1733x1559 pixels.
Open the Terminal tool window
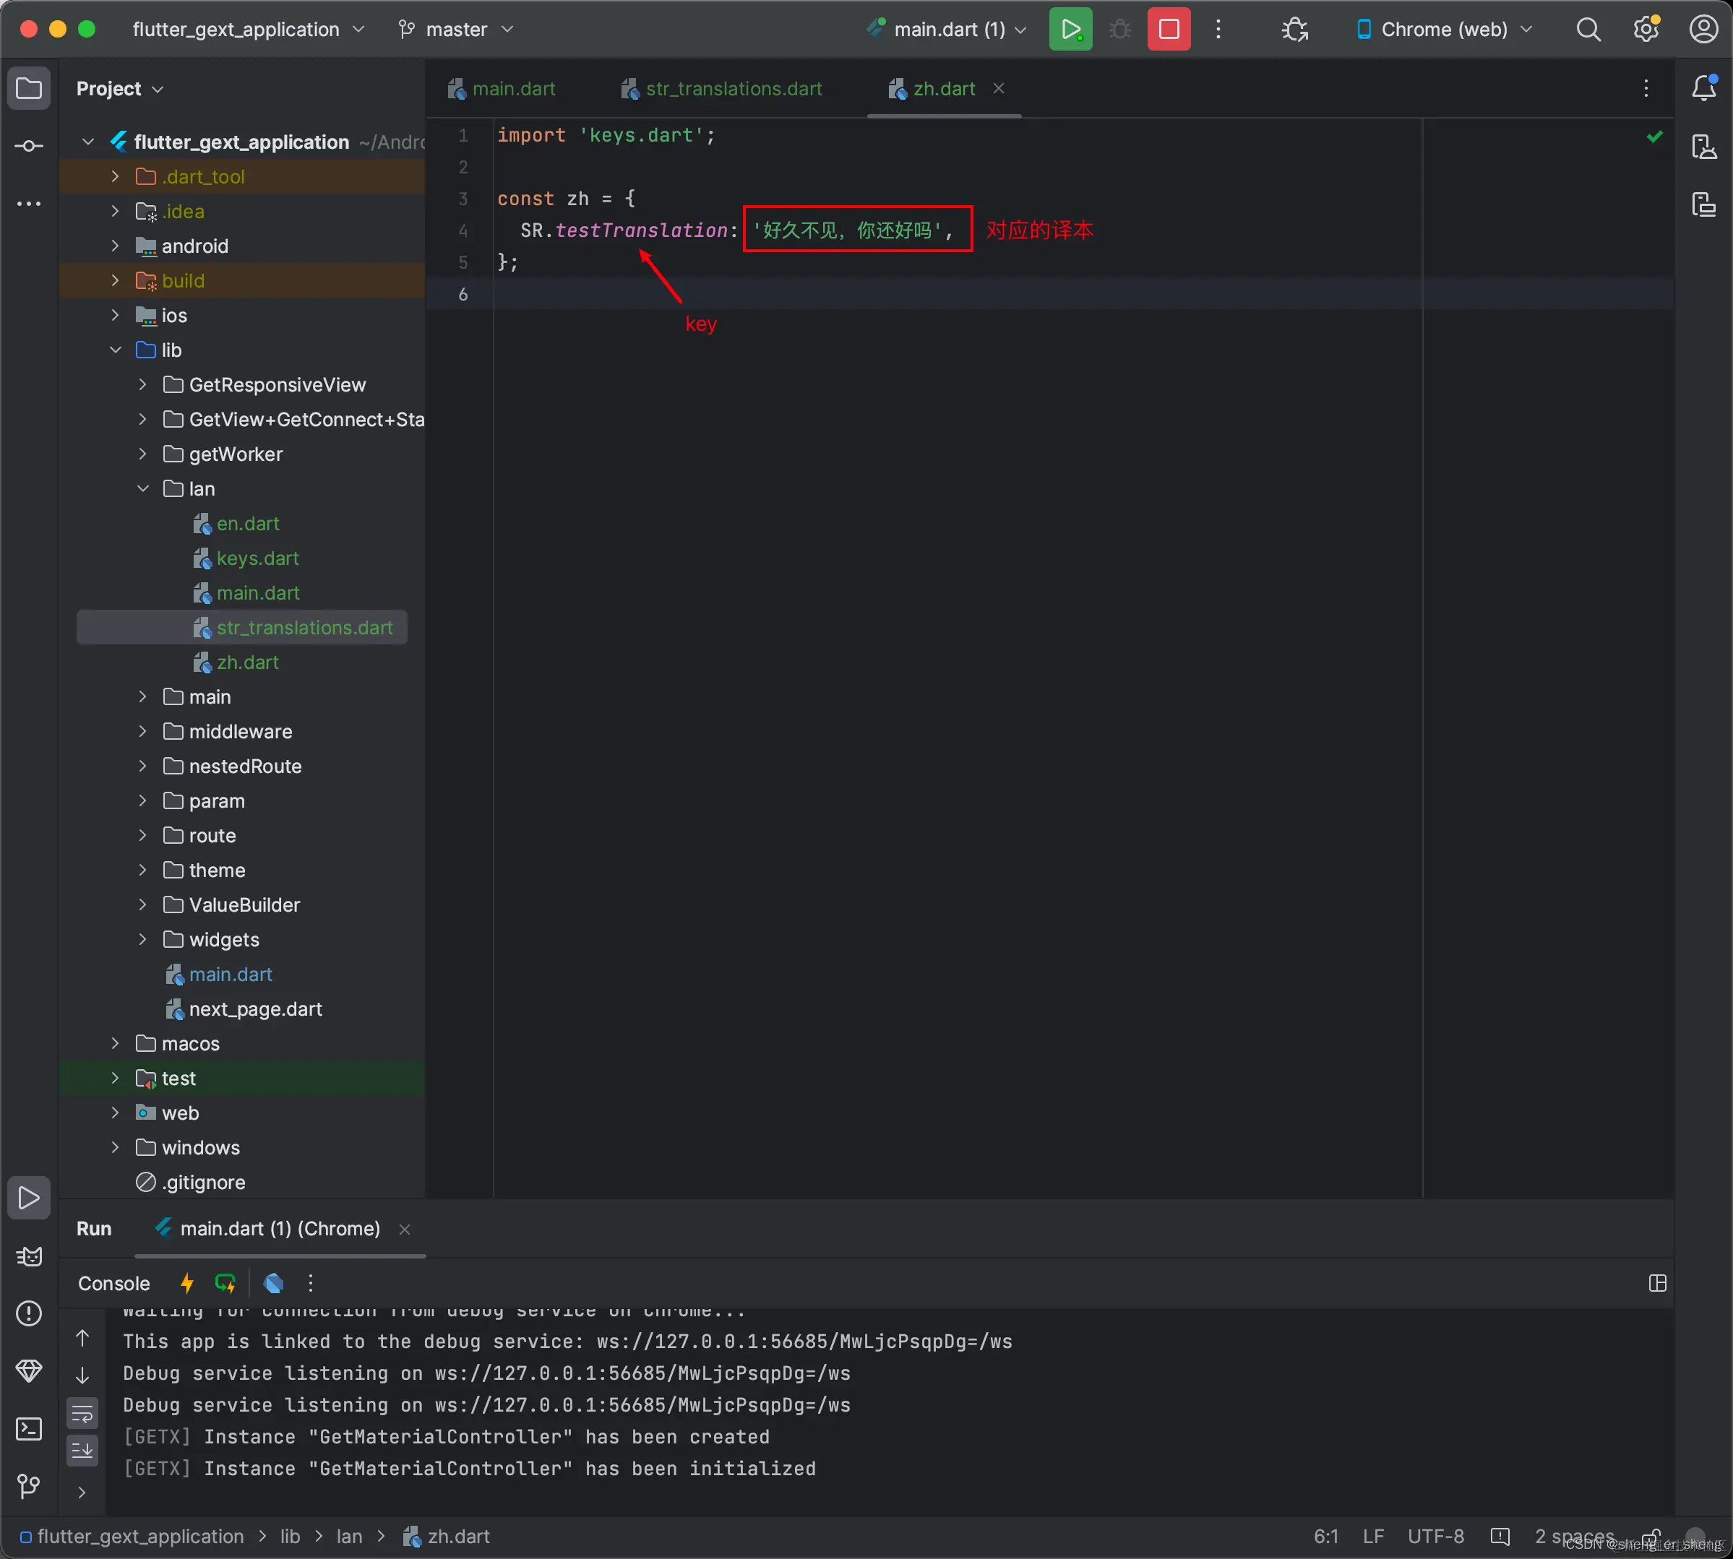click(29, 1428)
